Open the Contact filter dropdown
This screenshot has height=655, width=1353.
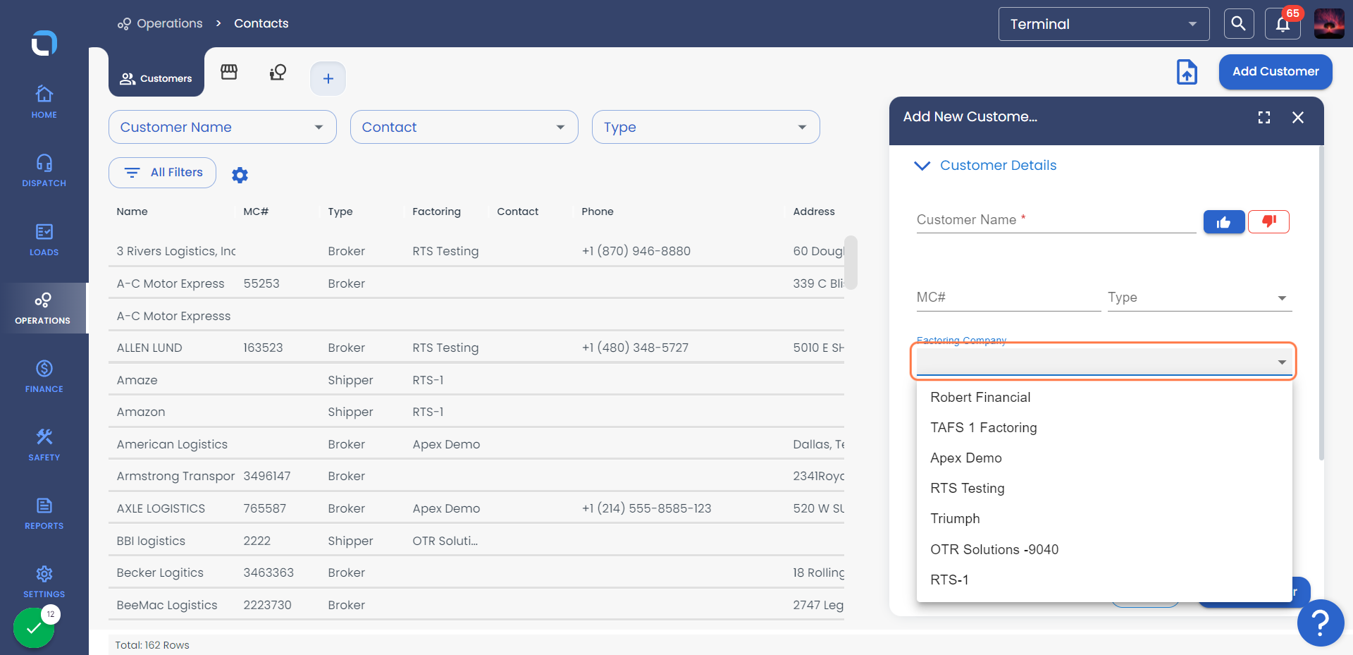464,127
